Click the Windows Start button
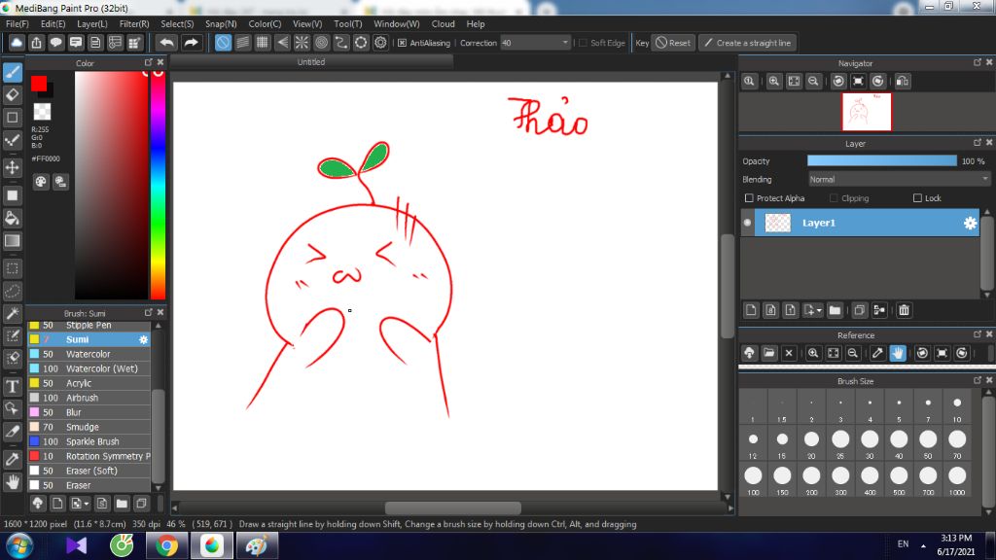The image size is (996, 560). (19, 546)
